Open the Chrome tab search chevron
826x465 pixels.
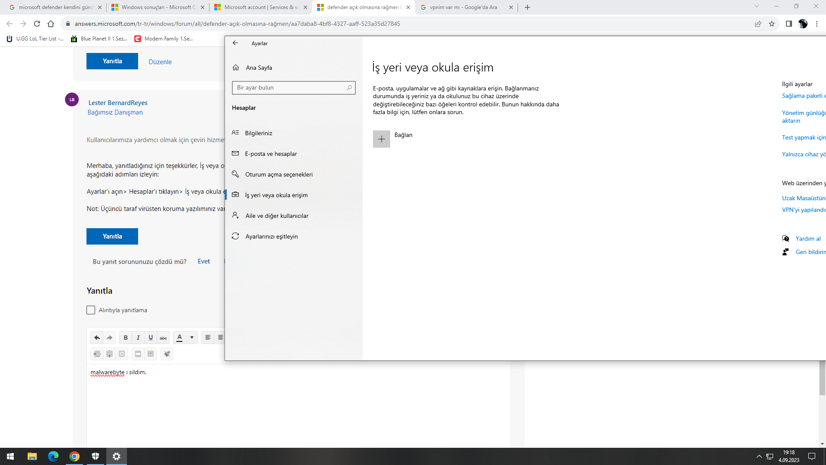756,6
